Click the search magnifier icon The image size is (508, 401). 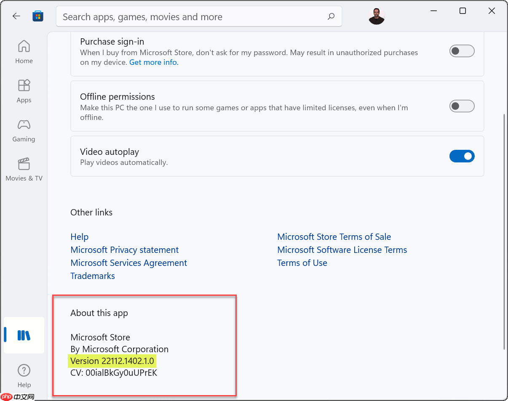[331, 16]
